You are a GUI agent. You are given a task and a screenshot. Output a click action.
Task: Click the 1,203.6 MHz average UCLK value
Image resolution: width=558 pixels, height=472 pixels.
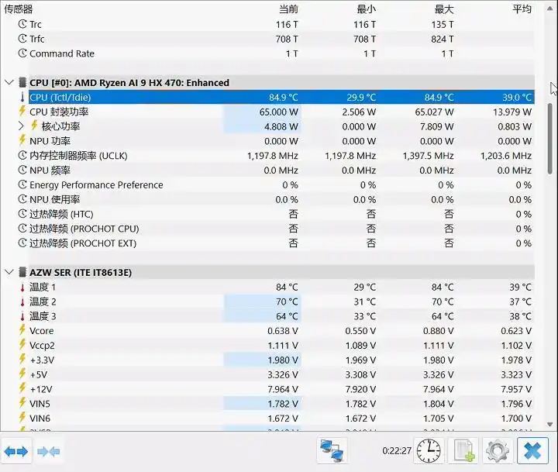(x=506, y=156)
